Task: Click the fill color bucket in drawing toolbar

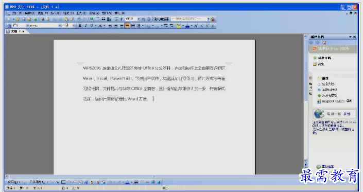Action: (x=110, y=182)
